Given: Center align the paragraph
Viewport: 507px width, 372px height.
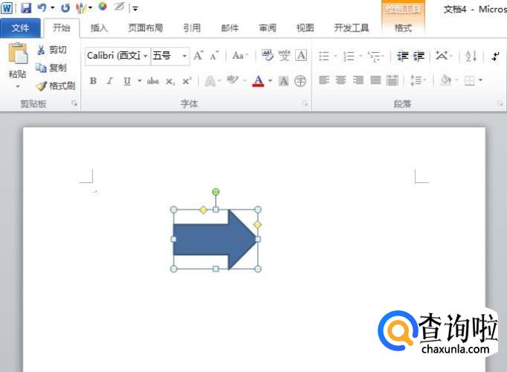Looking at the screenshot, I should pyautogui.click(x=341, y=80).
